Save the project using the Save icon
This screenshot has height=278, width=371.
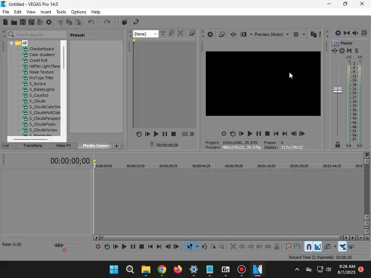[x=23, y=22]
